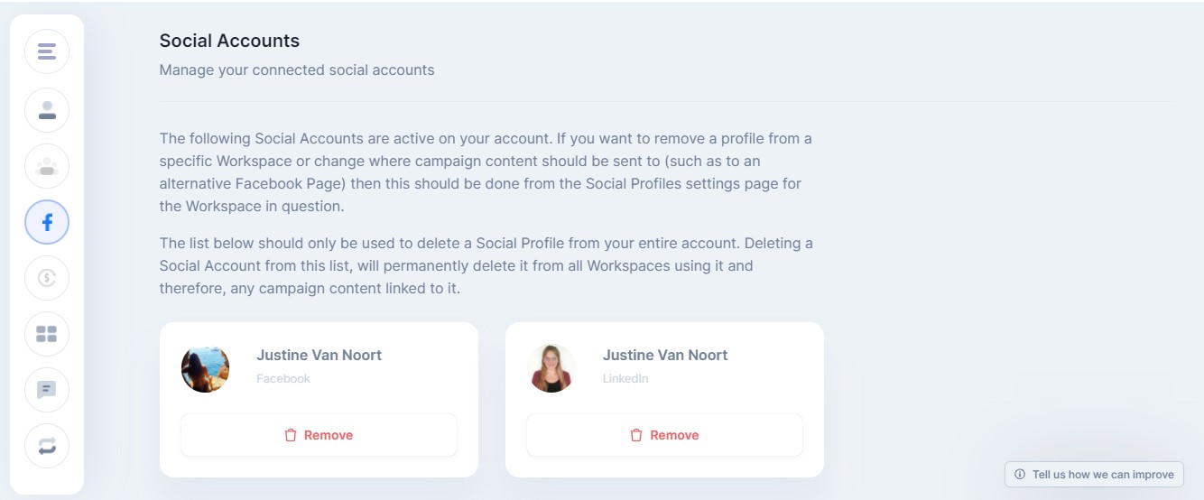Open the team members group icon
Screen dimensions: 1204x500
pyautogui.click(x=47, y=166)
